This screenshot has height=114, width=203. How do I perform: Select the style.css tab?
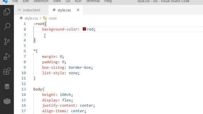coord(66,10)
